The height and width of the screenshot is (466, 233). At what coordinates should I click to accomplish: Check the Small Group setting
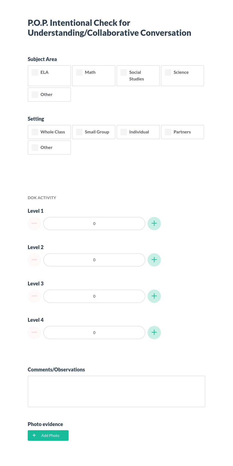tap(79, 132)
